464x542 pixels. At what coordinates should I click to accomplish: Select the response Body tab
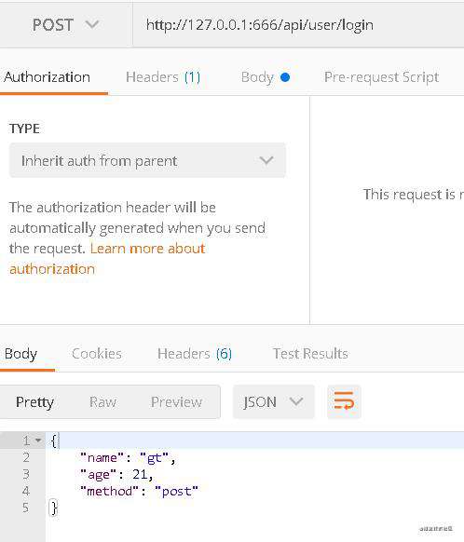pyautogui.click(x=20, y=354)
